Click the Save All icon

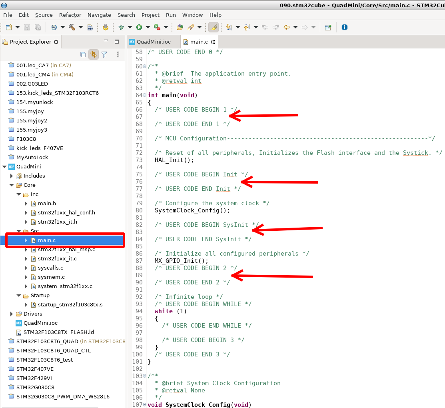pyautogui.click(x=38, y=27)
